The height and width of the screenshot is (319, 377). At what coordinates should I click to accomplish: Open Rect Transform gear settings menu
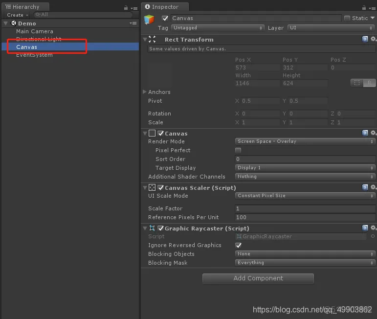point(373,39)
